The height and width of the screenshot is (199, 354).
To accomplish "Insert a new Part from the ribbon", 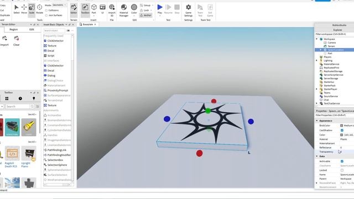I will 93,9.
